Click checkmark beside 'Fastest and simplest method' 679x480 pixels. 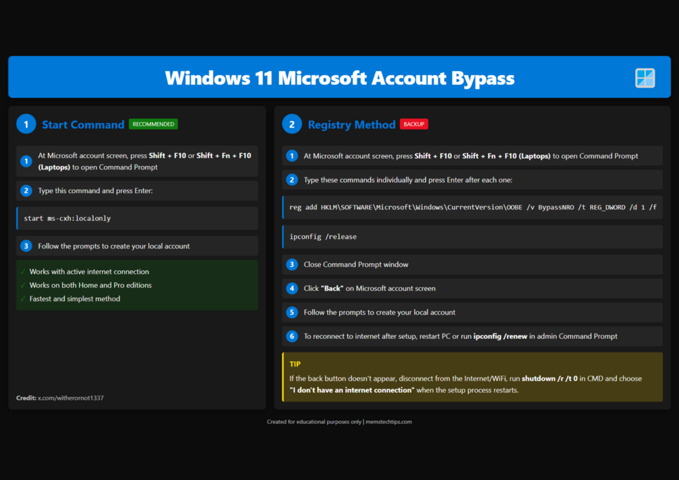(23, 298)
